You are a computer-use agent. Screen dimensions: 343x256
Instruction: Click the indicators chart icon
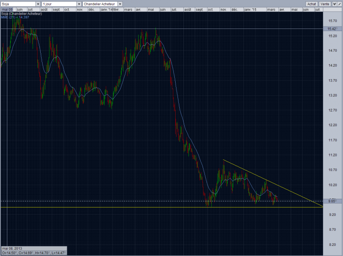tap(334, 4)
